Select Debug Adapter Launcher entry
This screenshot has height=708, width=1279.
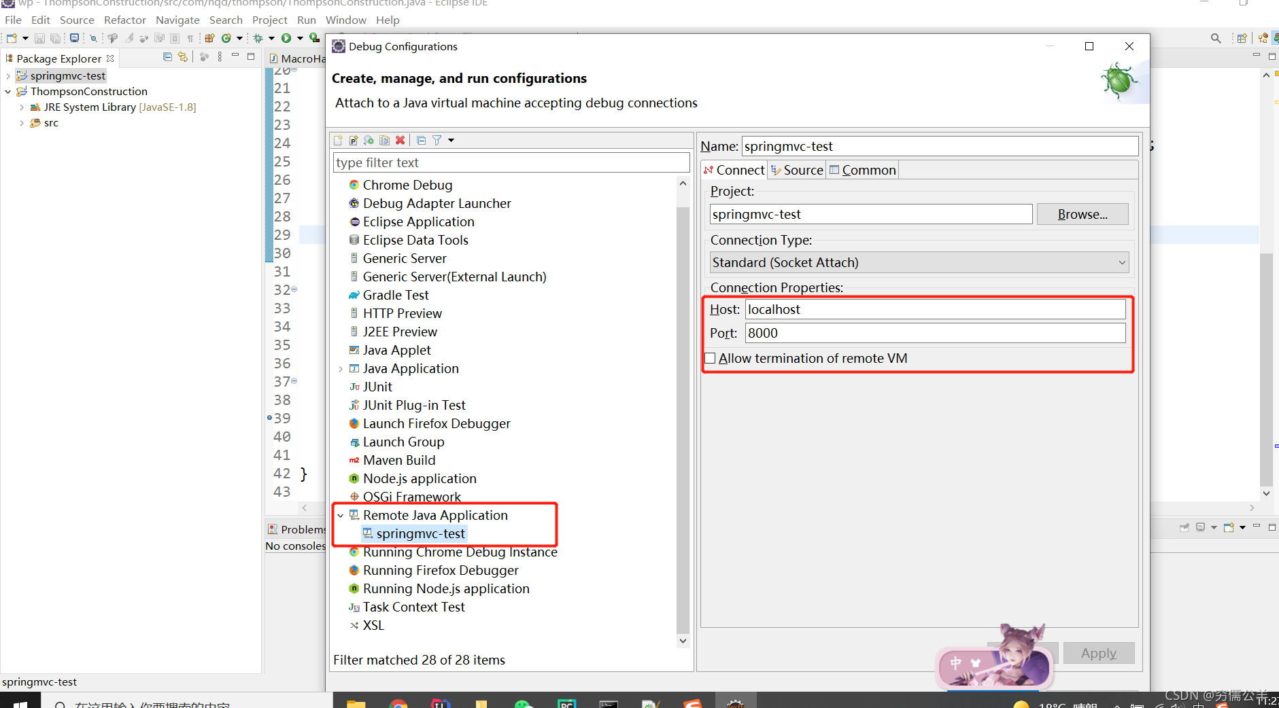click(x=437, y=203)
